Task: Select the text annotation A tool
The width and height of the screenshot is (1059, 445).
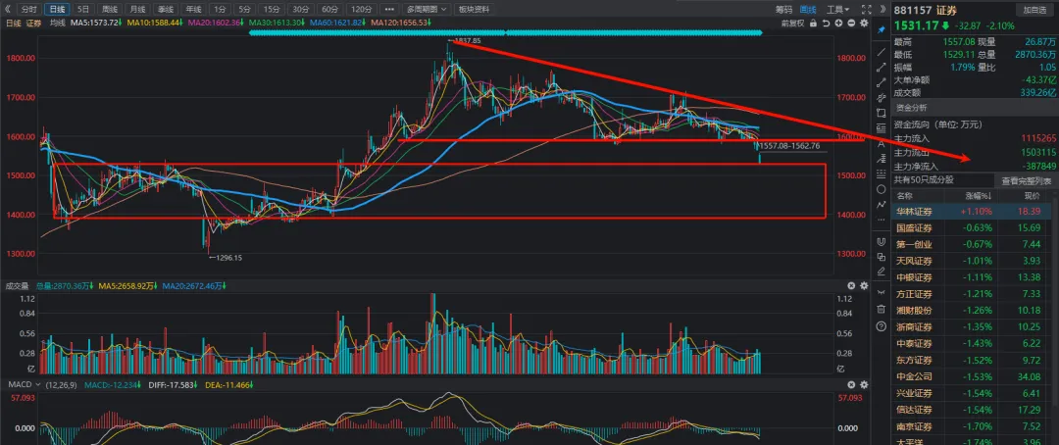Action: click(x=881, y=144)
